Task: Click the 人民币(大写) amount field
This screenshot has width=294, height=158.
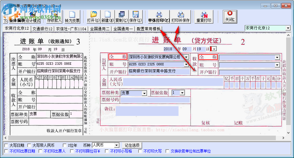Action: tap(173, 82)
